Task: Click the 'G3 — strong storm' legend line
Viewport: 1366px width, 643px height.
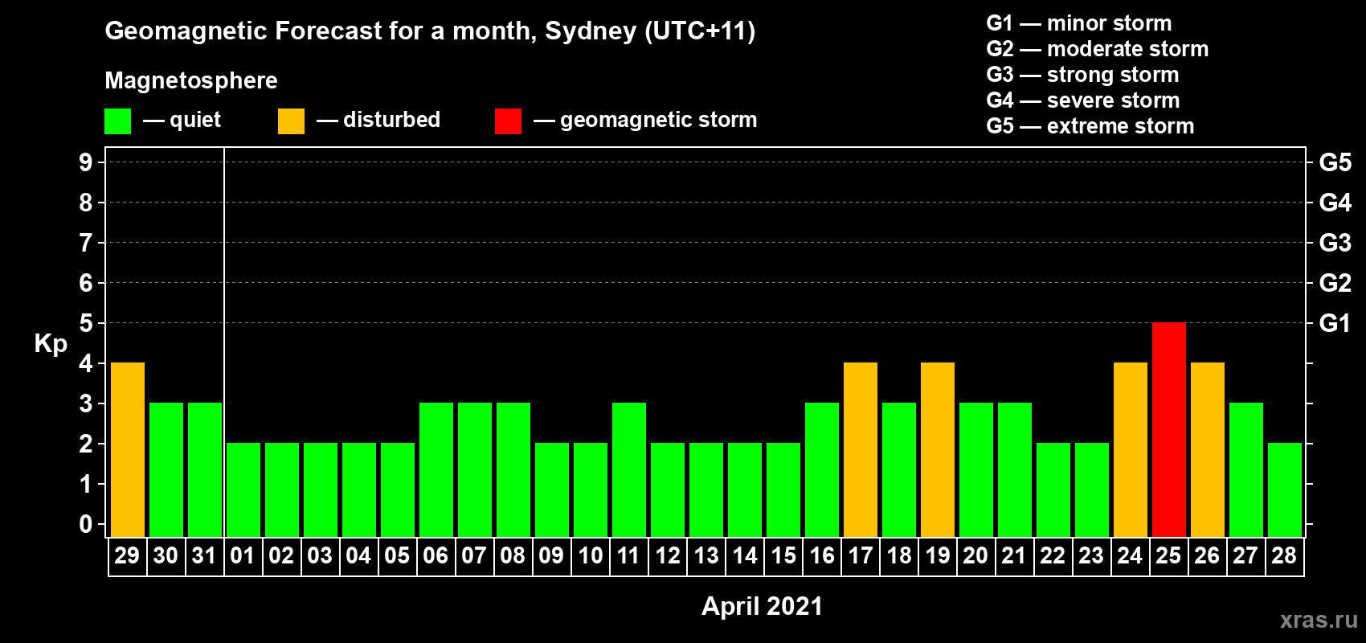Action: tap(1083, 75)
